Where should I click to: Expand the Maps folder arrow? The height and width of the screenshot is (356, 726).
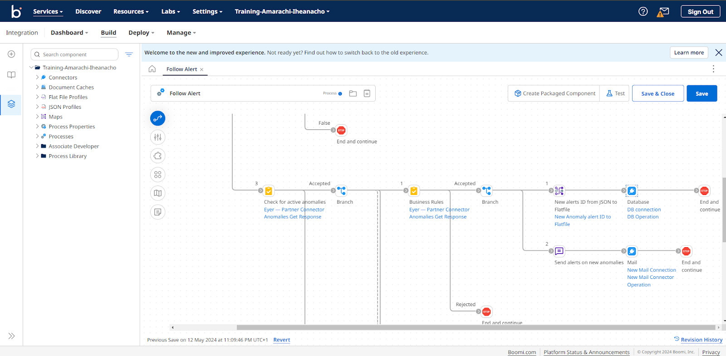pyautogui.click(x=37, y=117)
